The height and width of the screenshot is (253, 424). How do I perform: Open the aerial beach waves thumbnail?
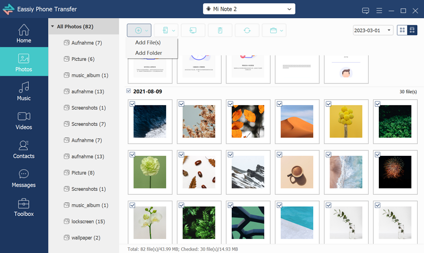point(346,172)
